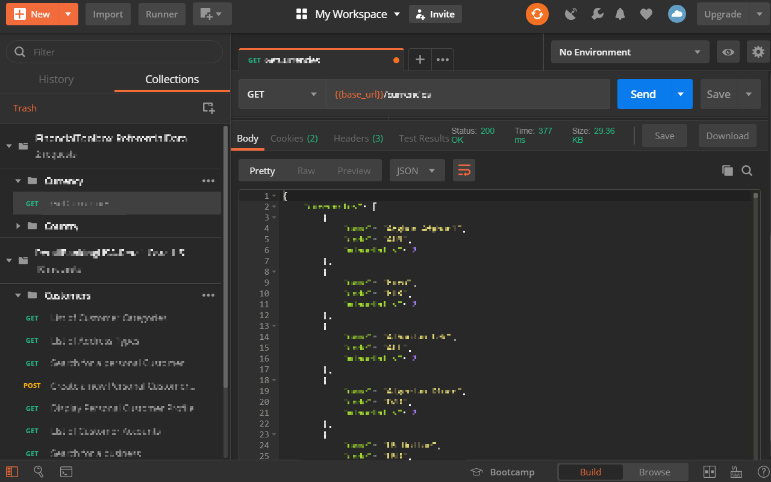Open the keyboard shortcuts icon

coord(735,472)
